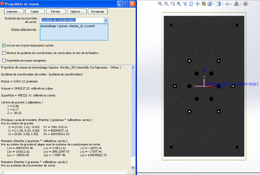
Task: Click the Zoom to Selection icon
Action: coord(179,4)
